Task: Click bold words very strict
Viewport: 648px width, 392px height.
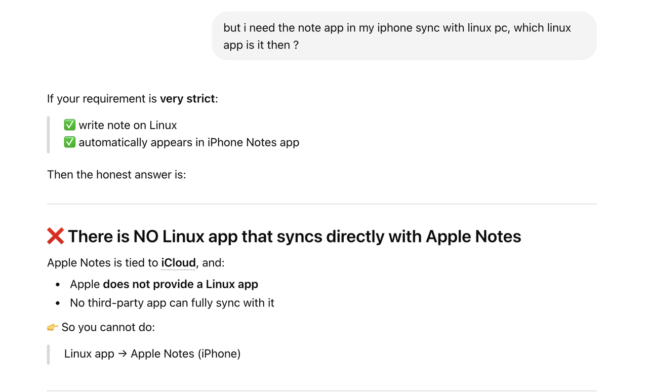Action: 187,99
